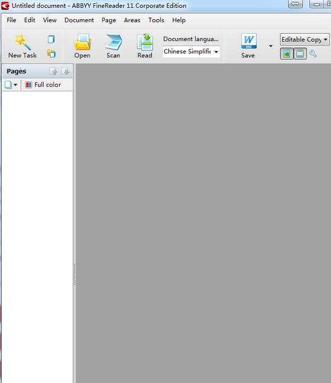This screenshot has height=383, width=331.
Task: Start a New Task with wand icon
Action: click(x=22, y=47)
